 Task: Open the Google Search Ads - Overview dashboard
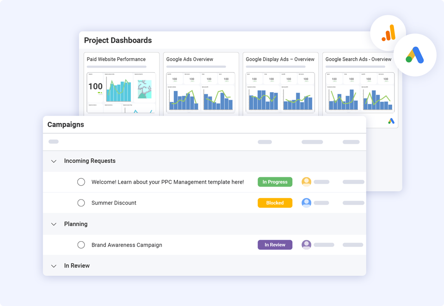[x=358, y=59]
